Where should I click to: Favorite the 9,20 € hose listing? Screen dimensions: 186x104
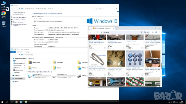coord(105,75)
